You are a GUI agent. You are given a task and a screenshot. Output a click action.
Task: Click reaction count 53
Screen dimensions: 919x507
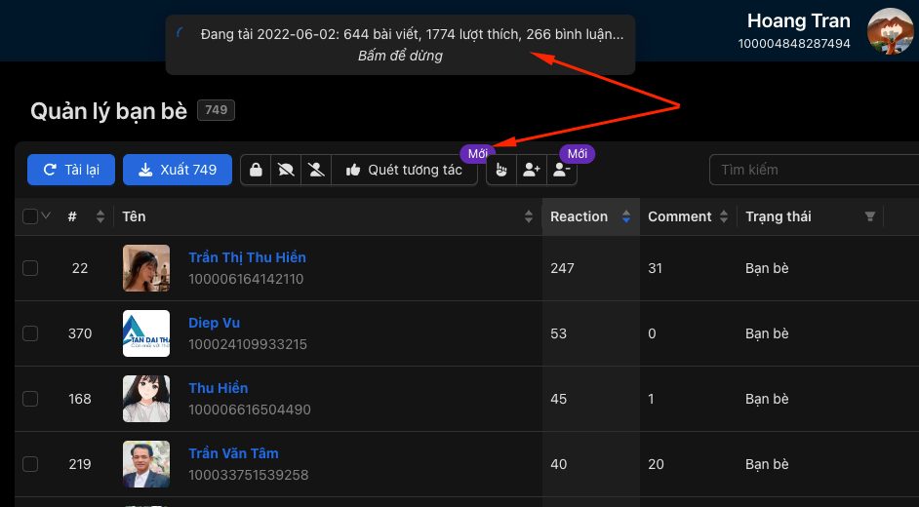click(559, 333)
